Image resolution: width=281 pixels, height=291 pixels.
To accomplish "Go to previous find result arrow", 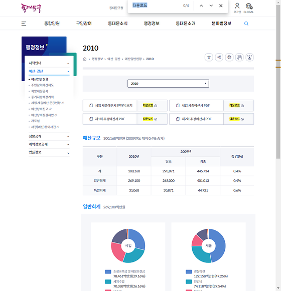I will point(201,6).
